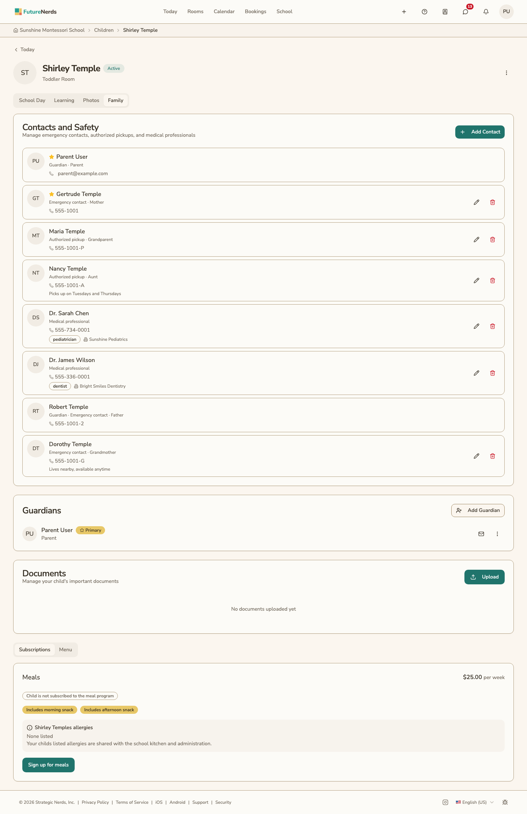Open Shirley Temple's three-dot options menu
Viewport: 527px width, 814px height.
(507, 73)
